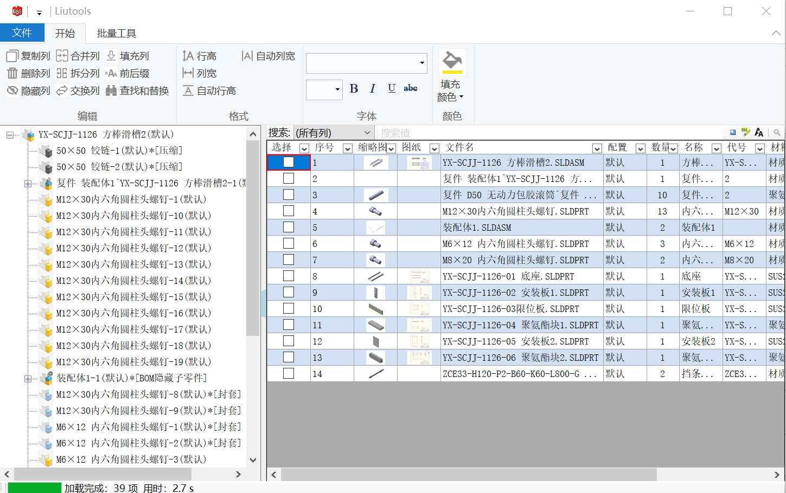786x493 pixels.
Task: Click the row 9 thumbnail for 安装板1
Action: pos(375,293)
